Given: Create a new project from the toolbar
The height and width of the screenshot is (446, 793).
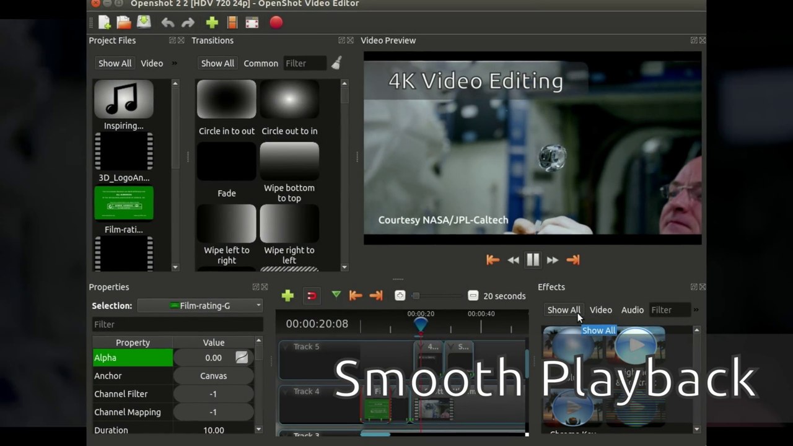Looking at the screenshot, I should click(104, 23).
